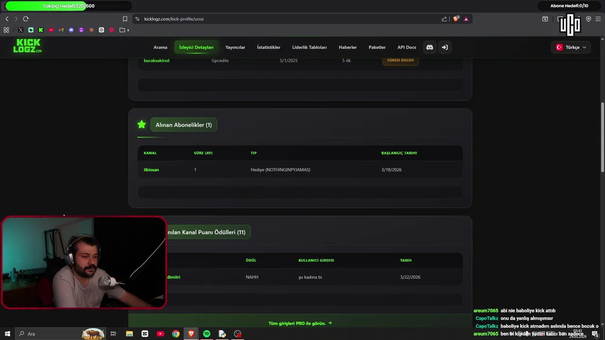Open the Windows Start menu

tap(7, 334)
